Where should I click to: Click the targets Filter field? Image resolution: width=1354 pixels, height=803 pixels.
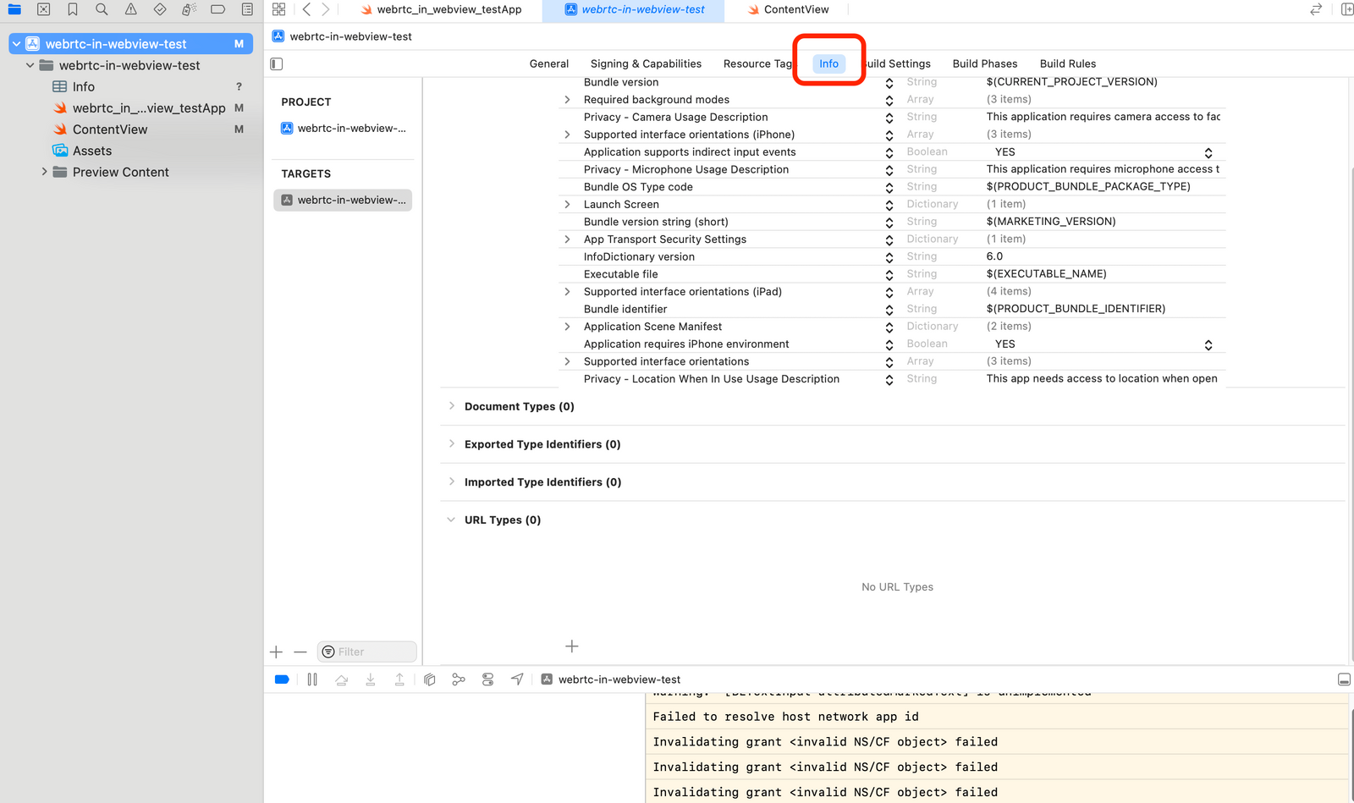(367, 652)
